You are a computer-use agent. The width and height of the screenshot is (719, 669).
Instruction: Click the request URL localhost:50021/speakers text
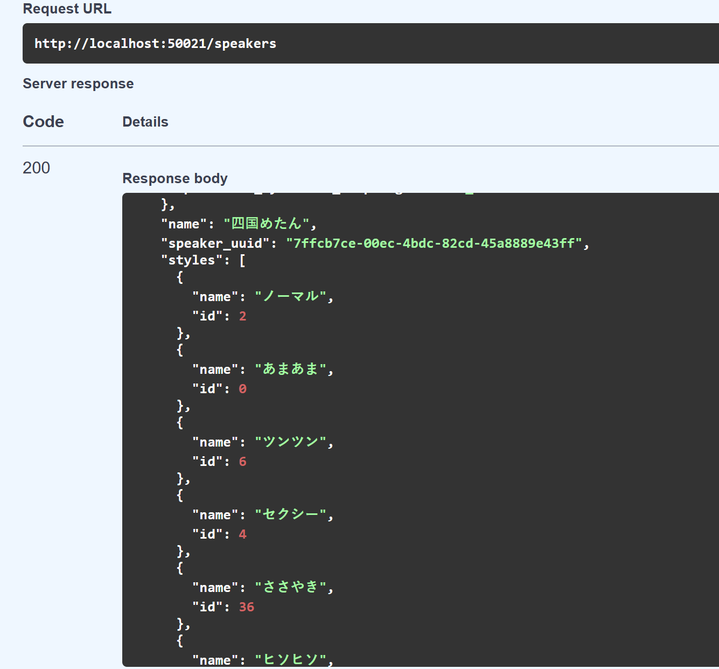click(x=155, y=44)
